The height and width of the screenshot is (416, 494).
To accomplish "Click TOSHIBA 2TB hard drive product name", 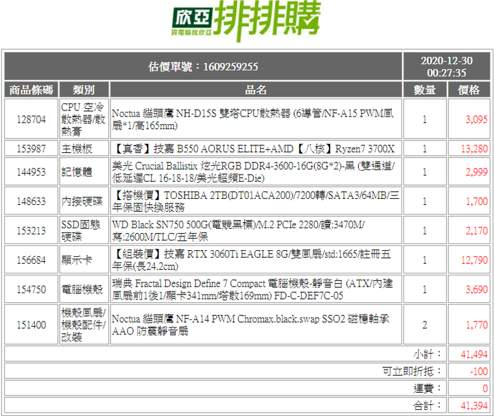I will 256,201.
